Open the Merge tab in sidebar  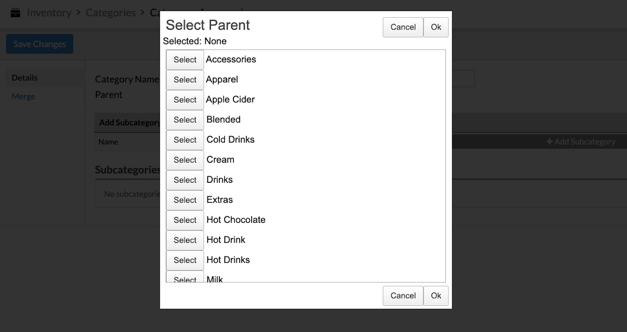[x=24, y=97]
